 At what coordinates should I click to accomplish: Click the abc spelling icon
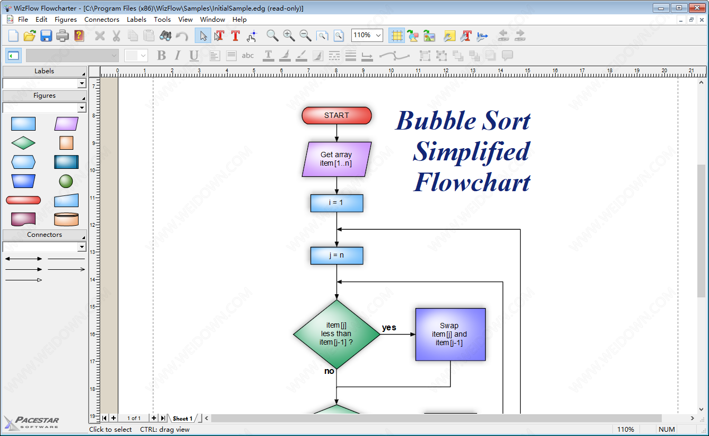click(248, 55)
